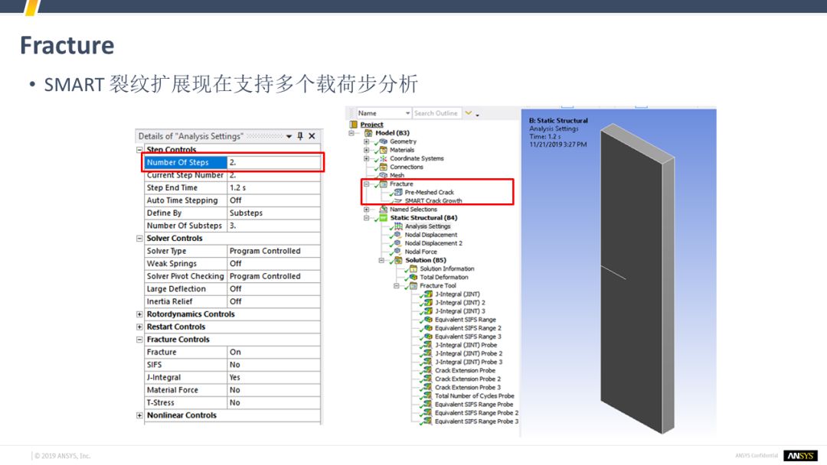This screenshot has height=465, width=827.
Task: Select Total Number of Cycles Probe
Action: [474, 396]
